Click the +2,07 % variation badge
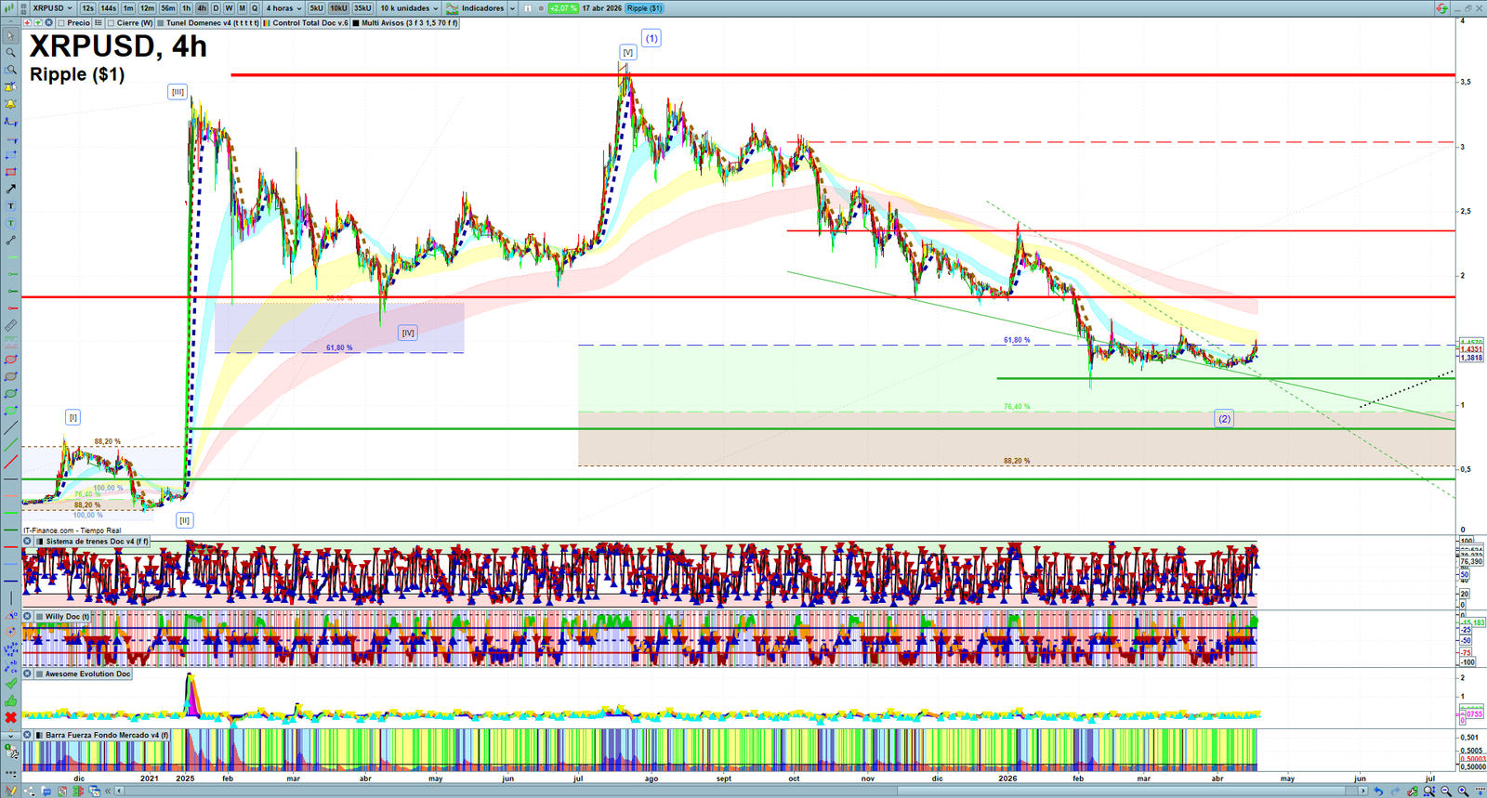Screen dimensions: 1487x798 point(563,8)
